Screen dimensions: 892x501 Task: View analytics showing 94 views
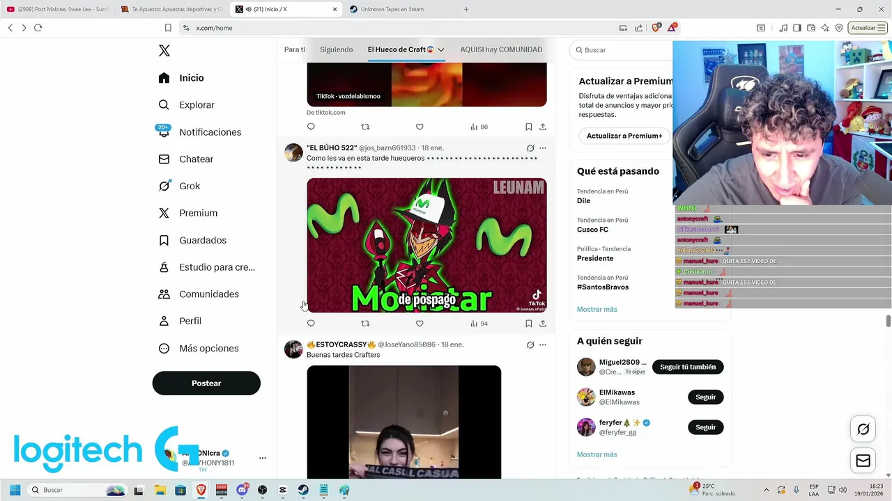479,324
